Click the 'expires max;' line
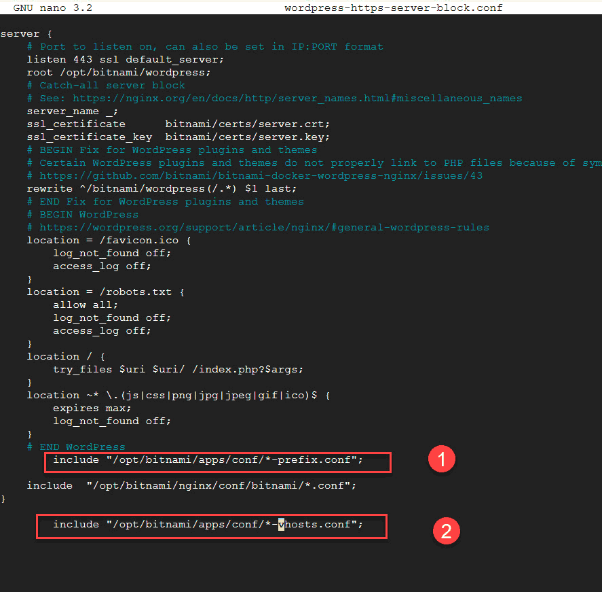Screen dimensions: 602x592 point(92,408)
